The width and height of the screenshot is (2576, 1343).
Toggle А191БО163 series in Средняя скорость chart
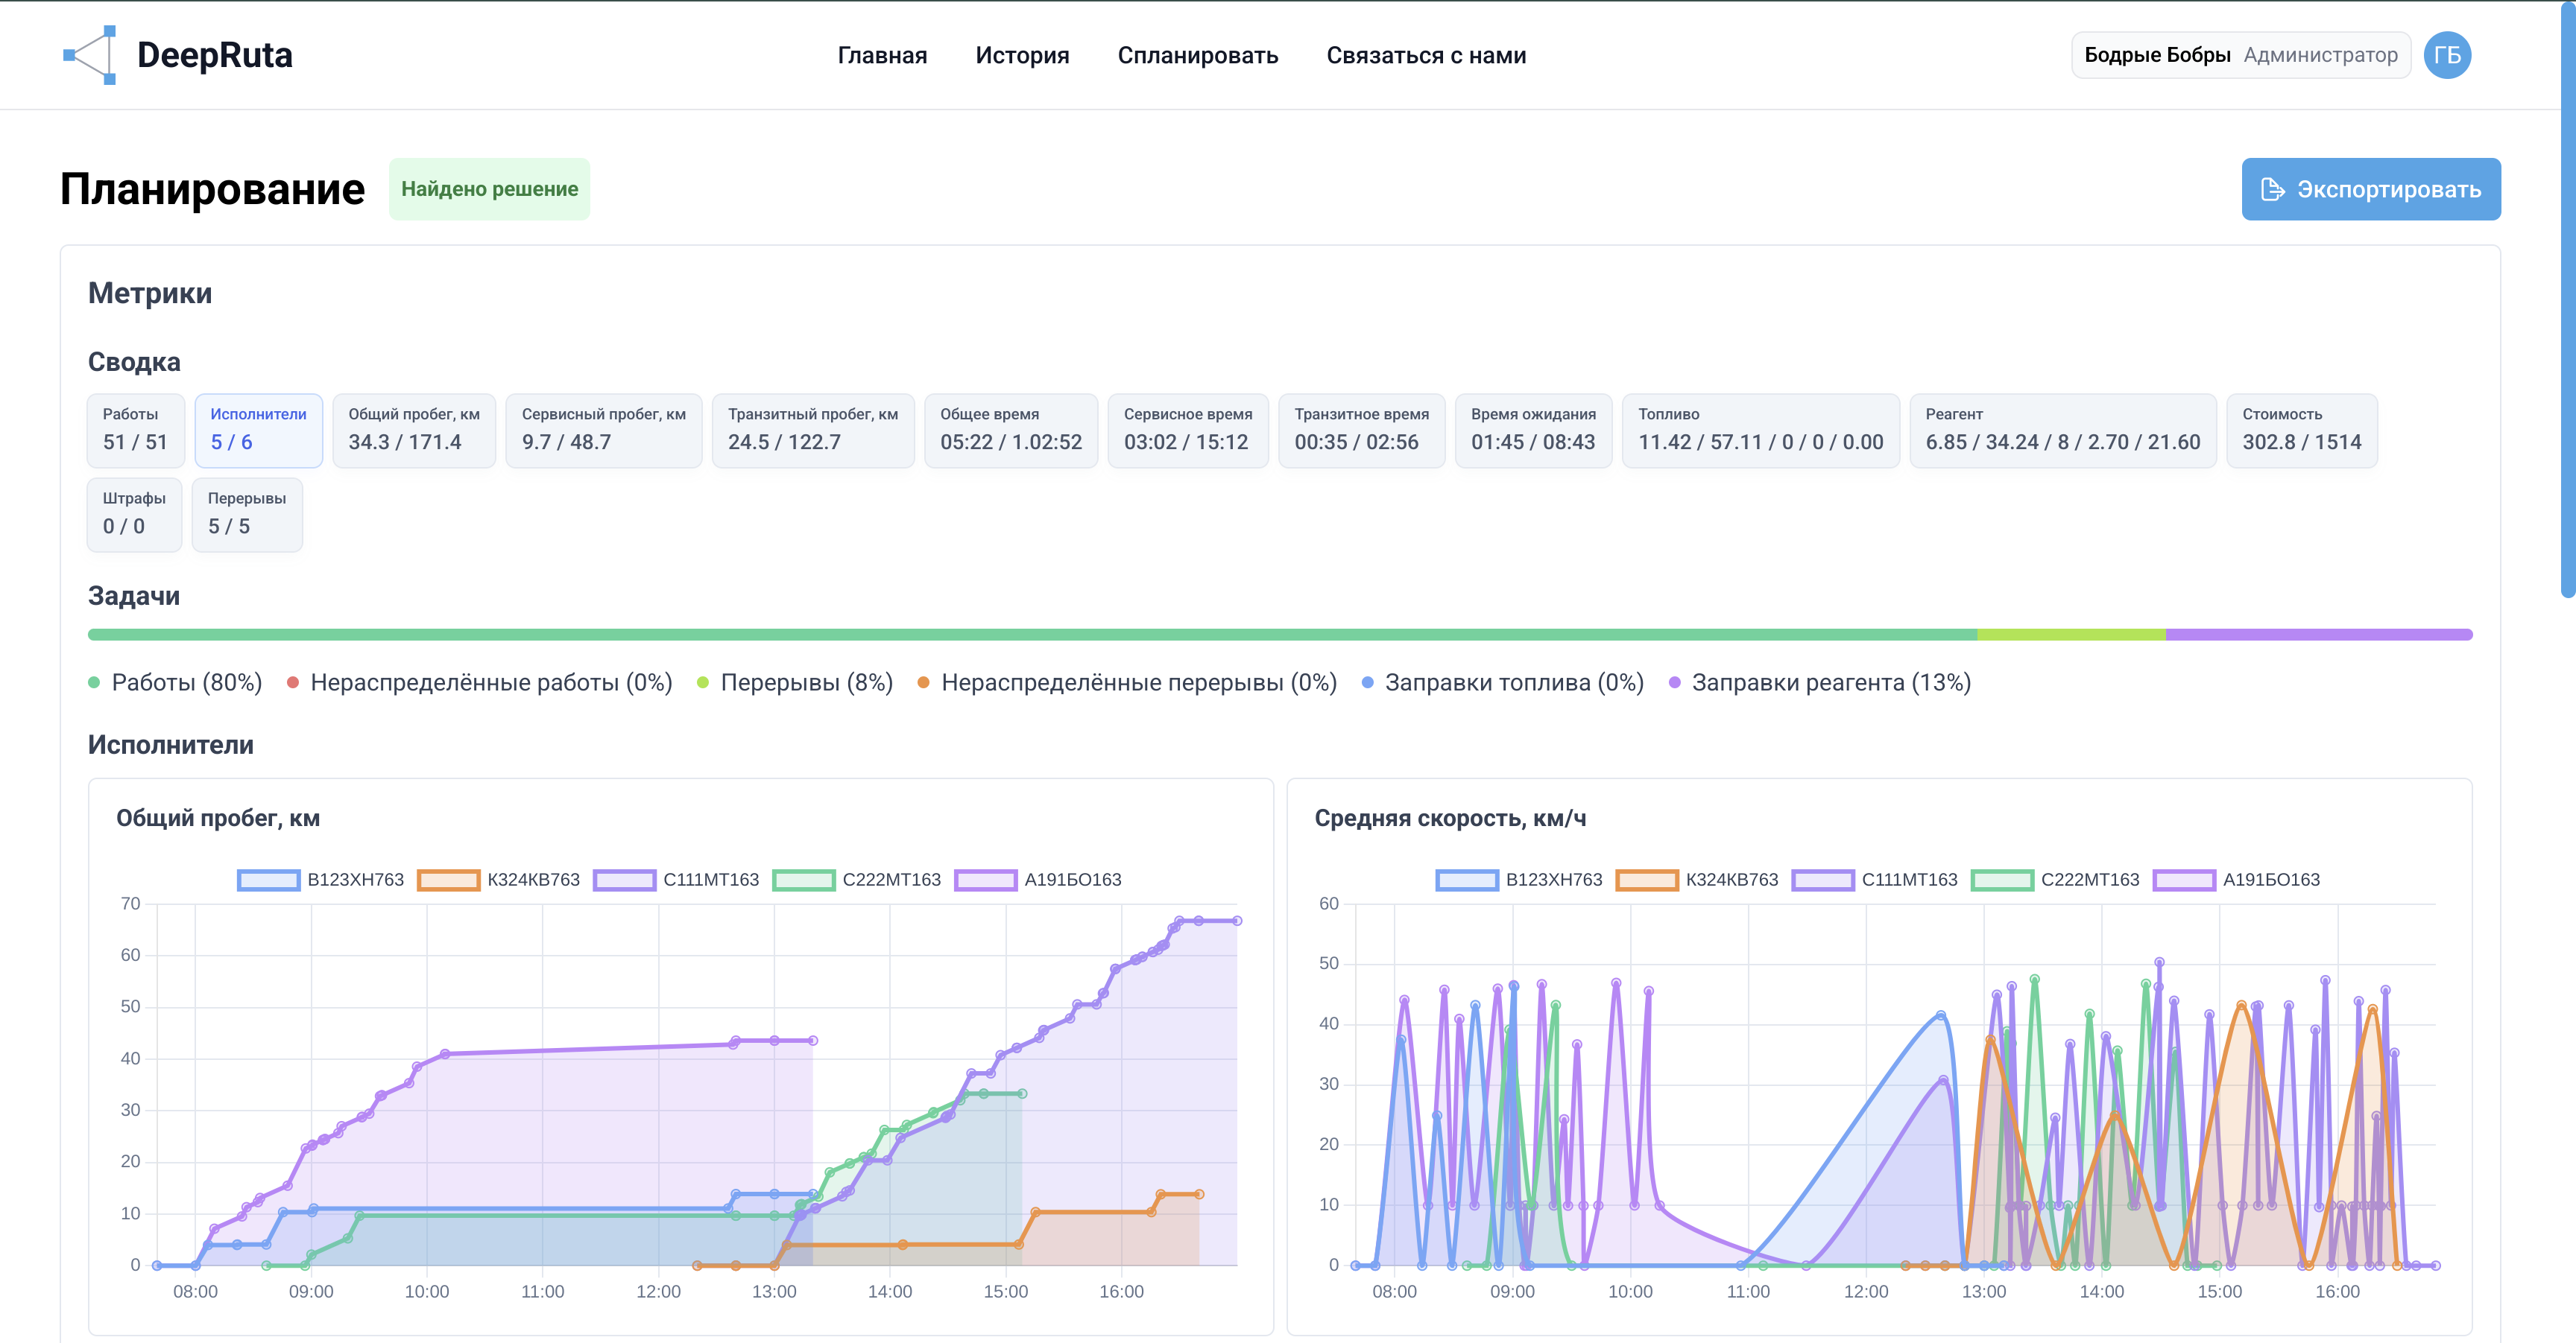tap(2237, 880)
